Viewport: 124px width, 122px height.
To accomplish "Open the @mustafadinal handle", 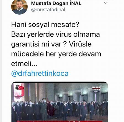I will point(48,10).
